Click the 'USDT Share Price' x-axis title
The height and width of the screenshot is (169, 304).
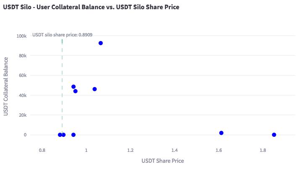(162, 161)
